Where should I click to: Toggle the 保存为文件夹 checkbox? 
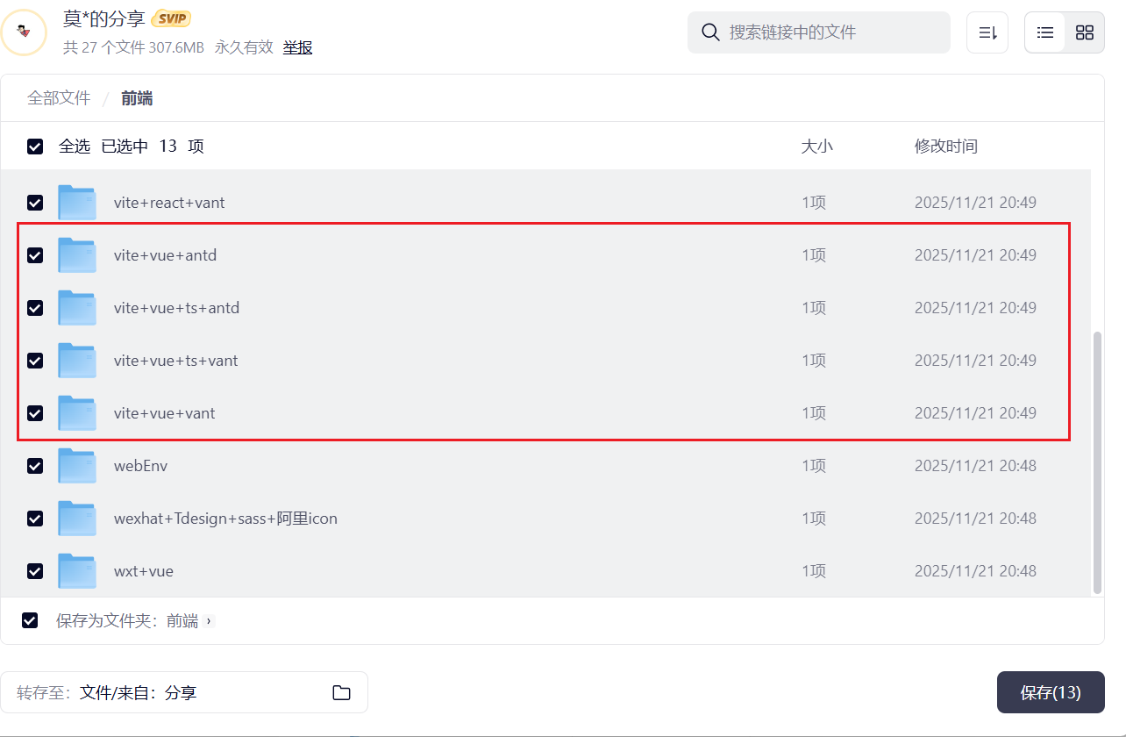[x=30, y=620]
